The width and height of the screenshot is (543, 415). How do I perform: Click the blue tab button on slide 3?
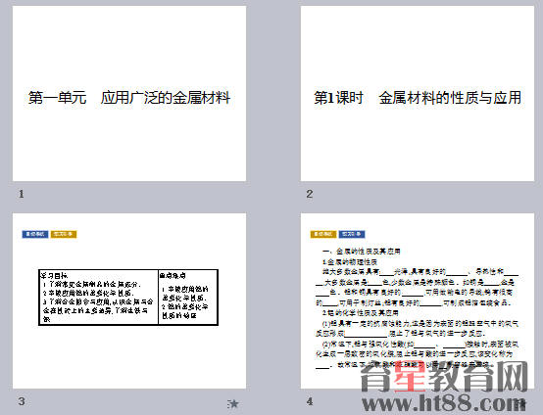coord(35,234)
